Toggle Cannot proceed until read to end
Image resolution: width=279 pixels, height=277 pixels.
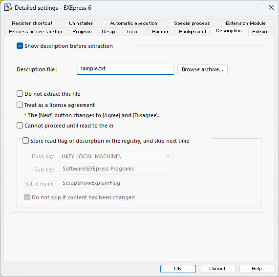[20, 126]
